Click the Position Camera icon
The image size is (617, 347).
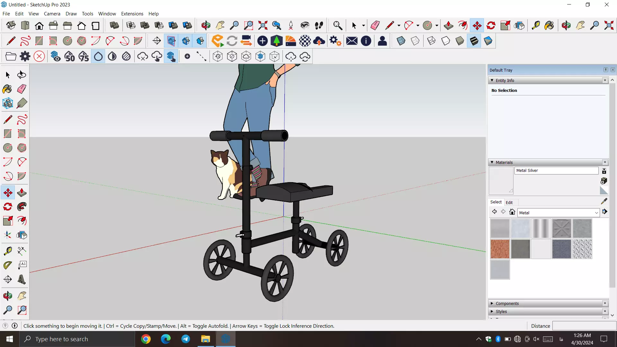click(x=291, y=25)
